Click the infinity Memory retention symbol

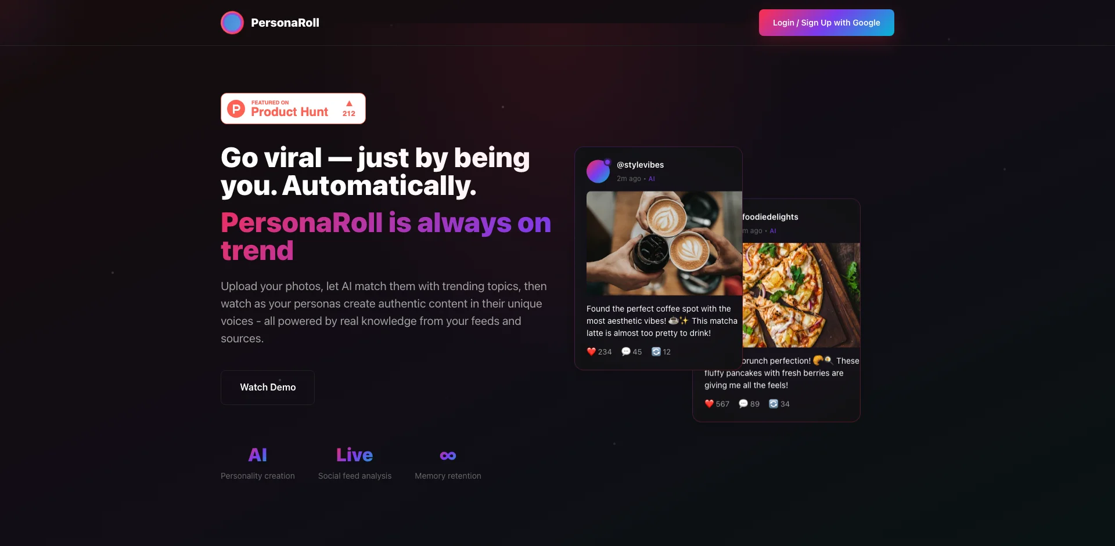coord(448,455)
